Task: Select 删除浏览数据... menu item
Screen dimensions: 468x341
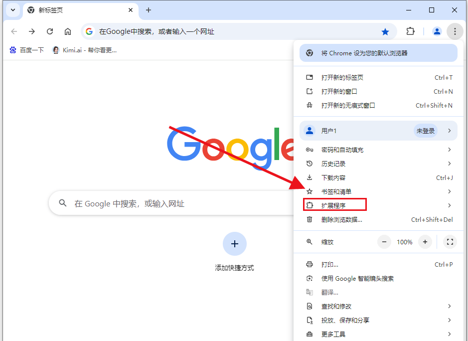Action: [378, 219]
